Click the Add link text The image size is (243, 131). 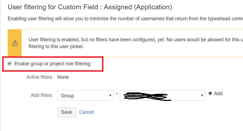(218, 94)
